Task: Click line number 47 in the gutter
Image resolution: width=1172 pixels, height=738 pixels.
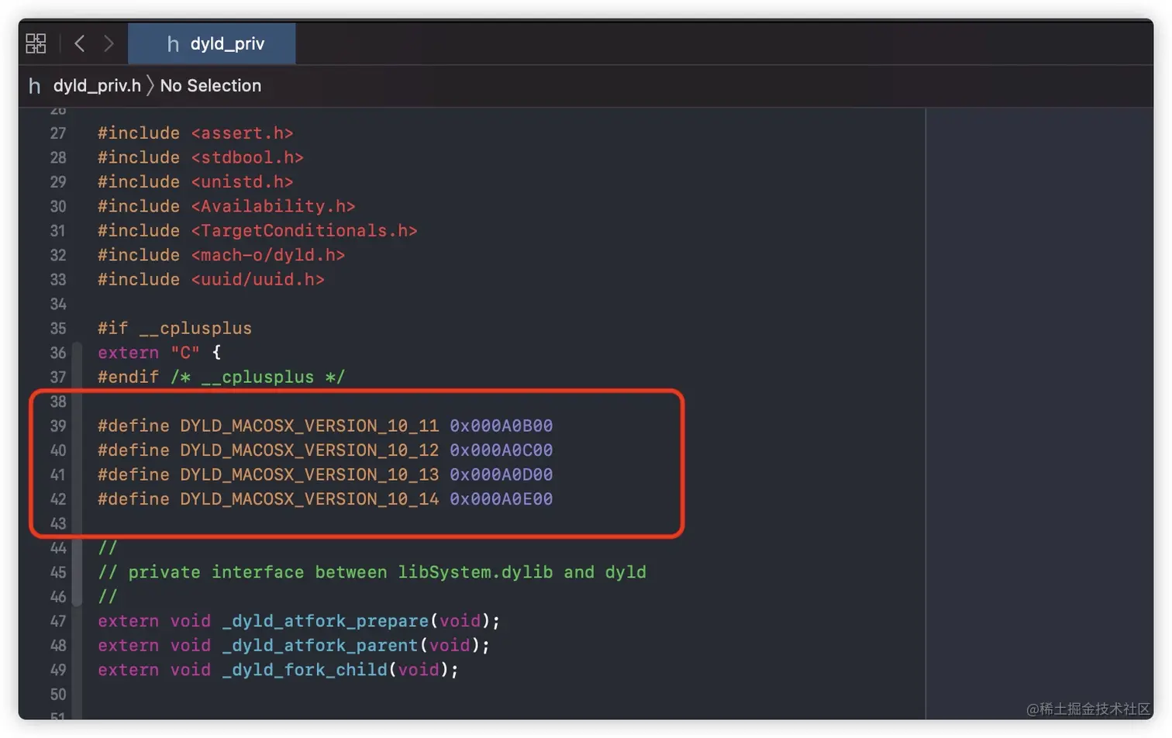Action: (x=58, y=621)
